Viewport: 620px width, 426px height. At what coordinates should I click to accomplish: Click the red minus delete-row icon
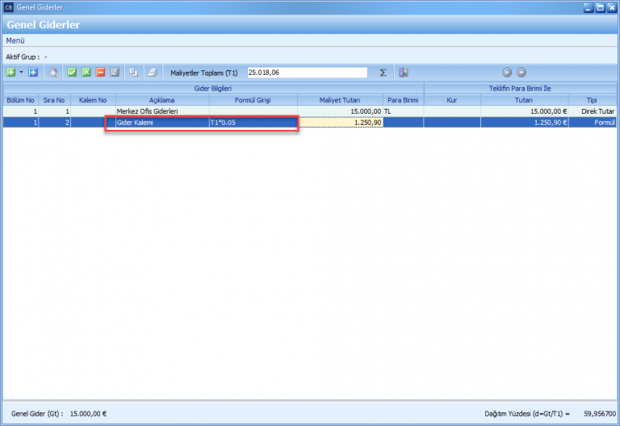point(101,73)
